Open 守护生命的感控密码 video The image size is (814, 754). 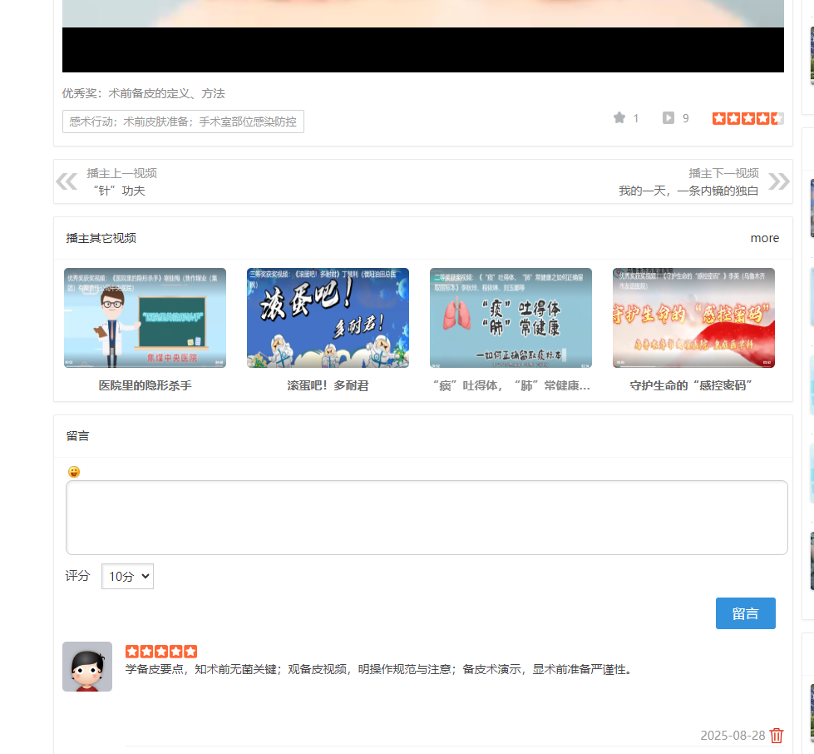click(693, 317)
